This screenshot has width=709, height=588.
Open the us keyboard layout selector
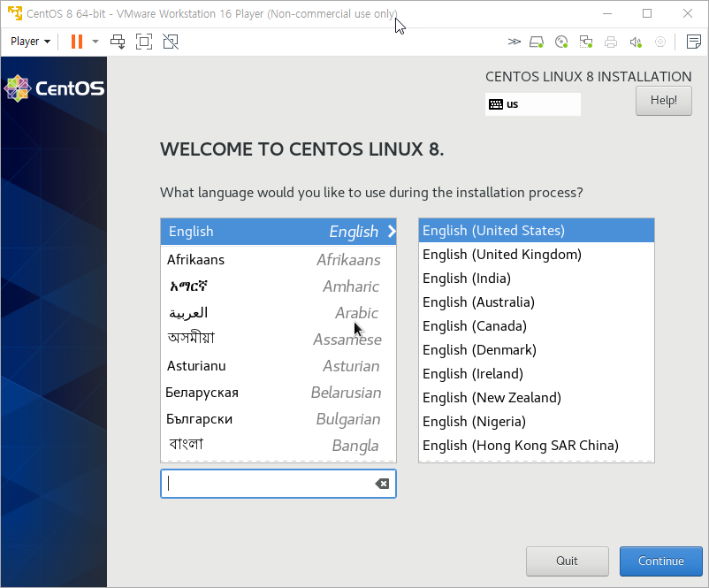point(533,104)
